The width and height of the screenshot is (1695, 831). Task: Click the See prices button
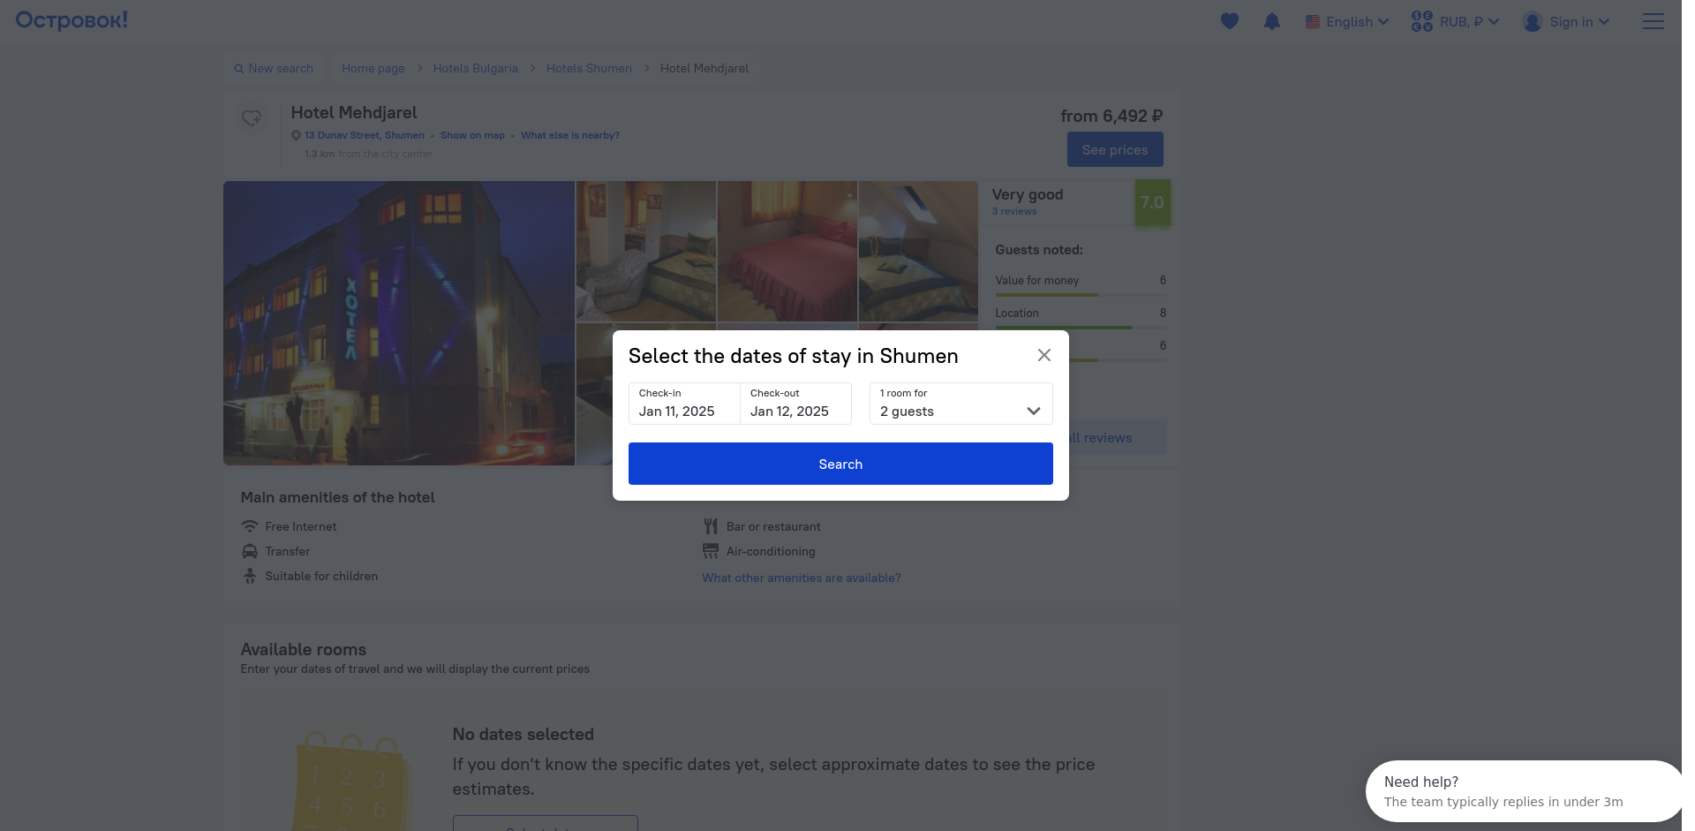(1114, 150)
